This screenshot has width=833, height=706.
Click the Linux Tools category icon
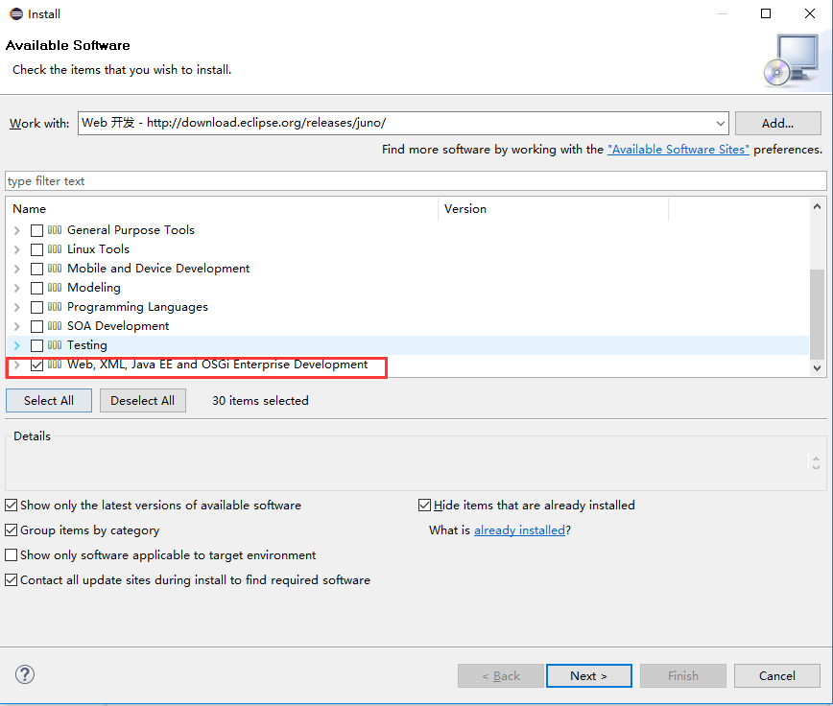tap(55, 249)
